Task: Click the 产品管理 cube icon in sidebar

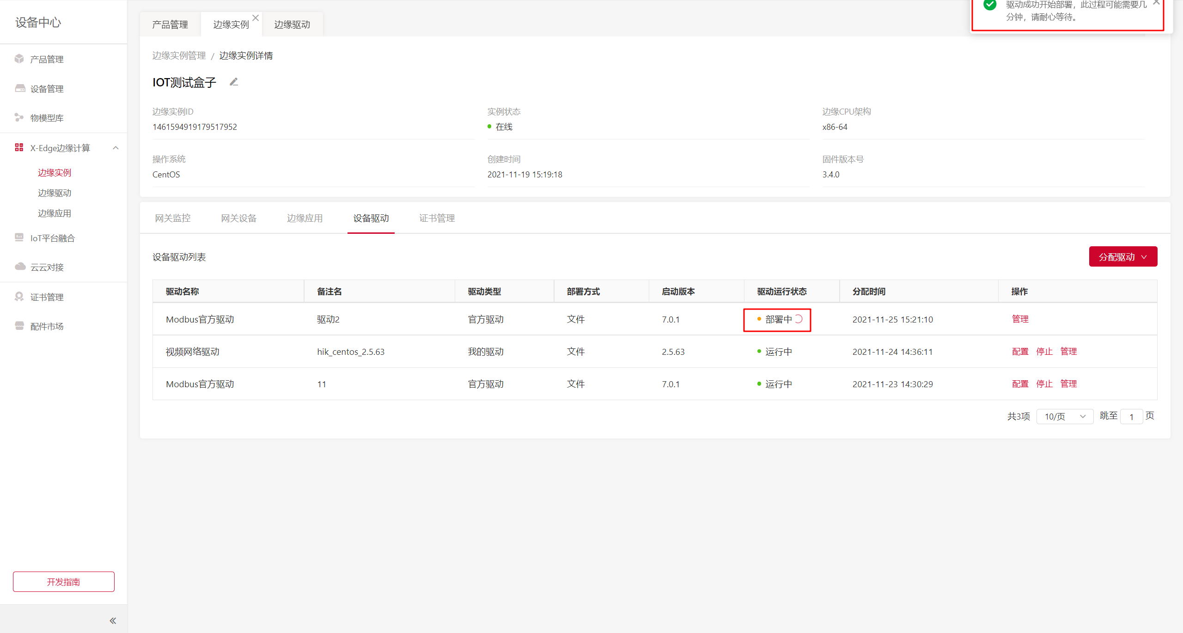Action: point(19,59)
